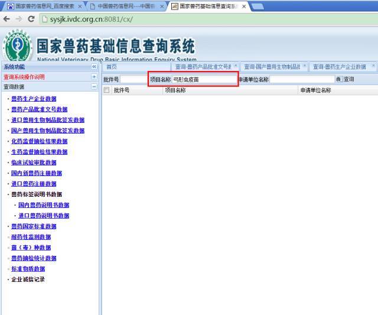Image resolution: width=378 pixels, height=315 pixels.
Task: Click the browser forward arrow
Action: [x=19, y=19]
